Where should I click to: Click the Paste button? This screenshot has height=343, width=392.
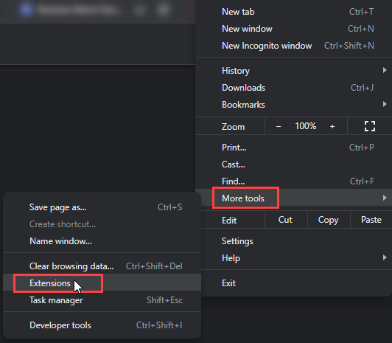(x=371, y=220)
